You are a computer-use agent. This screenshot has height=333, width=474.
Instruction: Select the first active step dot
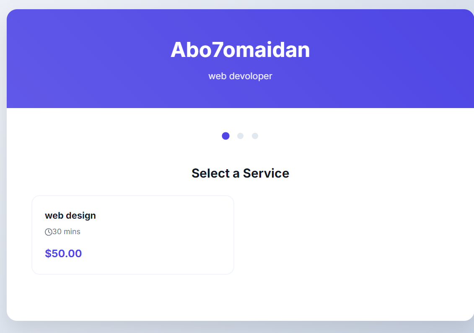(x=225, y=136)
